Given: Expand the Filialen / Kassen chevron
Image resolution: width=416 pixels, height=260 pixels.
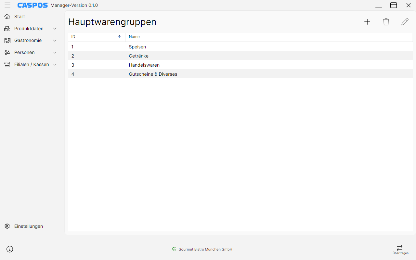Looking at the screenshot, I should [x=55, y=64].
